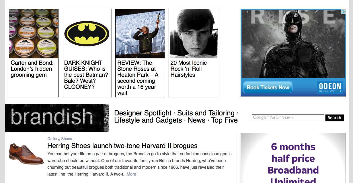Image resolution: width=353 pixels, height=183 pixels.
Task: Open the rock hairstyles portrait thumbnail
Action: [193, 34]
